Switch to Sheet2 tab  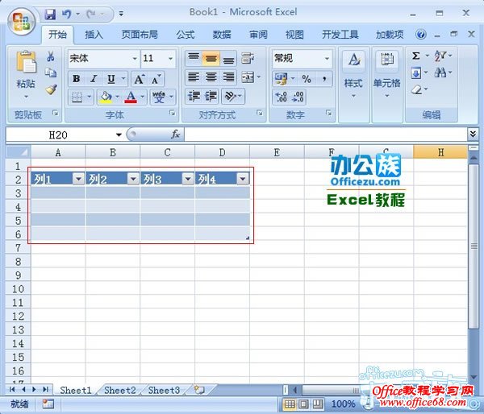[119, 391]
